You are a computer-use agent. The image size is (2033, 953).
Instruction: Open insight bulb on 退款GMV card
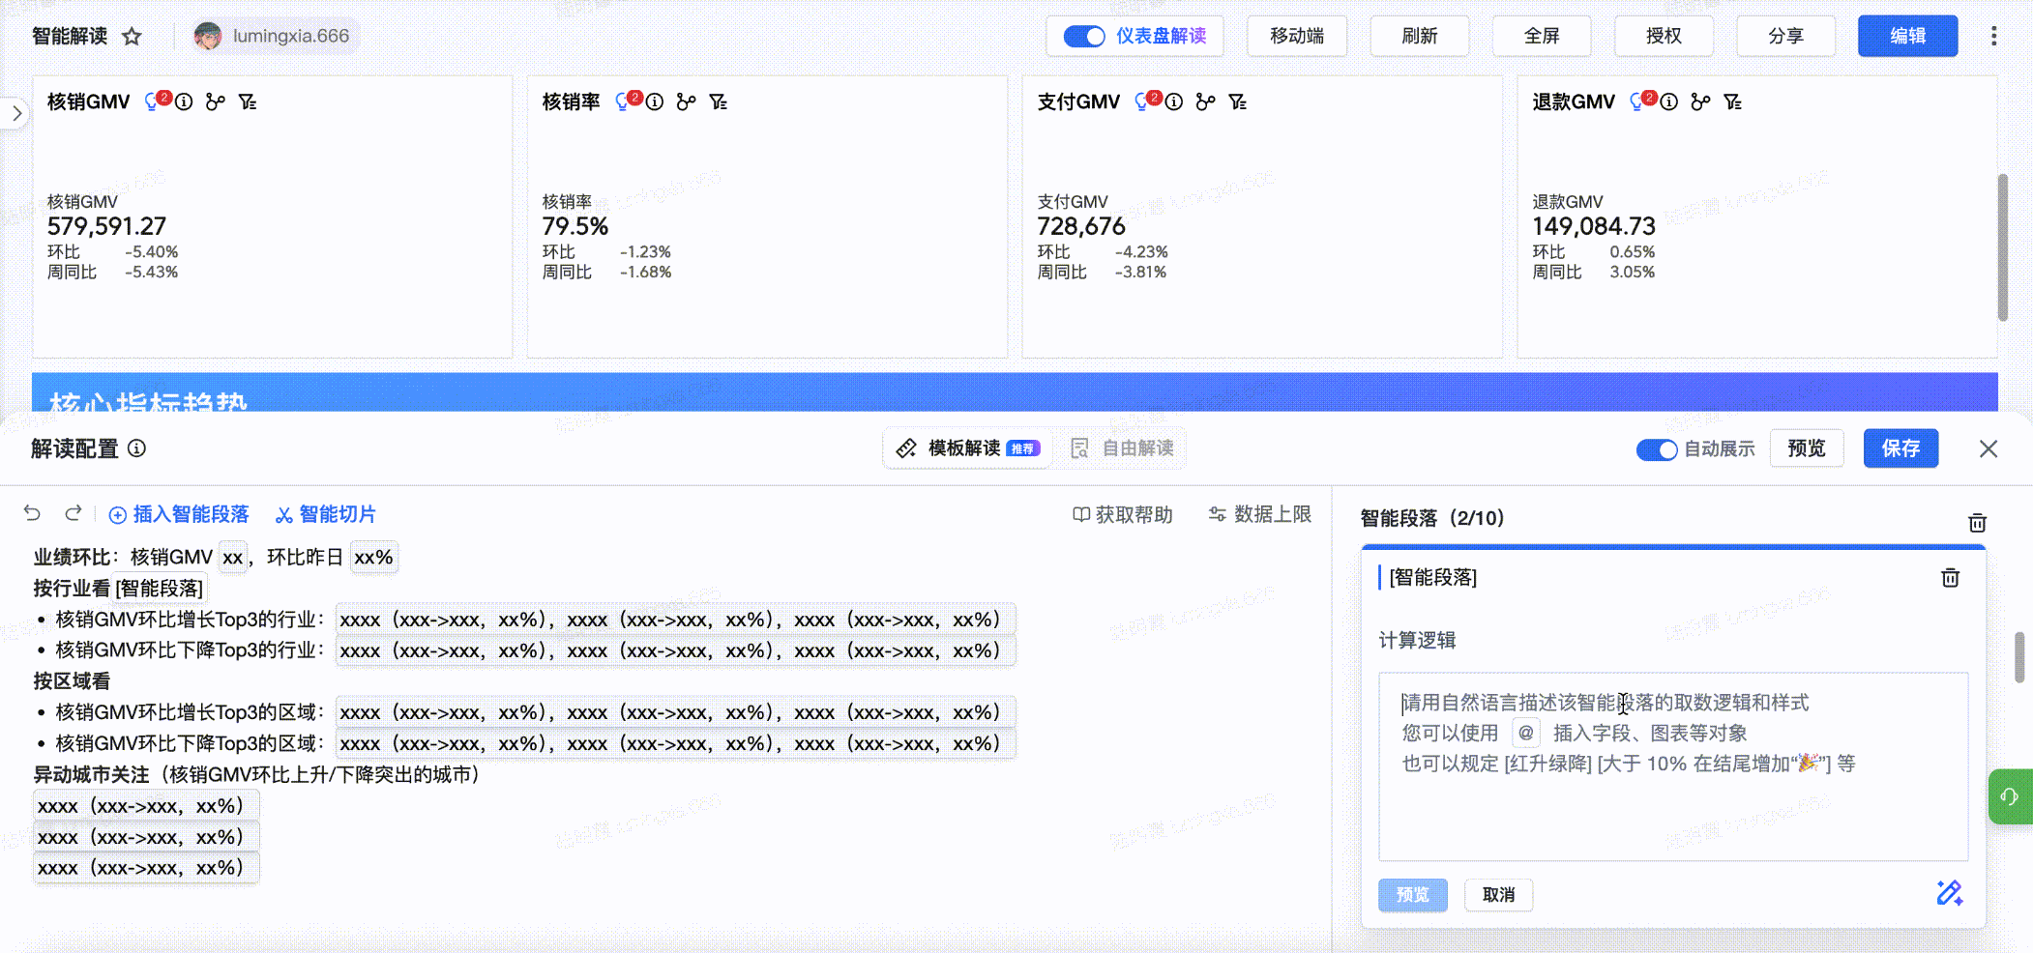pos(1637,101)
